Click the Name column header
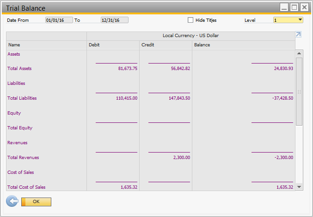This screenshot has height=217, width=313. click(46, 45)
